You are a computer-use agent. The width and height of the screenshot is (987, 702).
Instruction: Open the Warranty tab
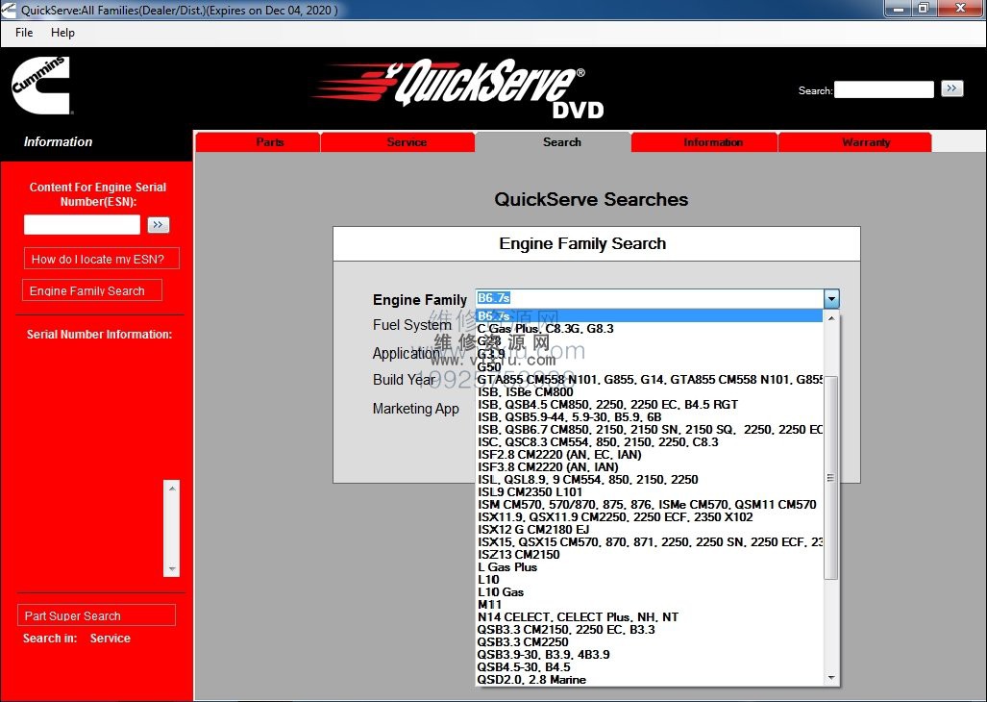pos(854,142)
